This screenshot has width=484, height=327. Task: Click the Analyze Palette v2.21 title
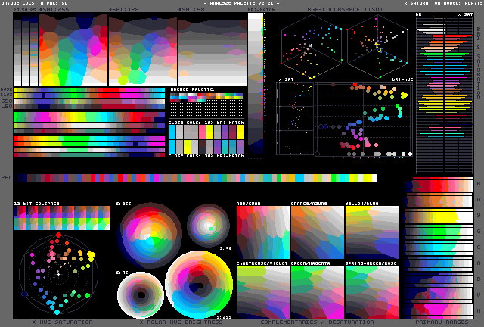[242, 4]
